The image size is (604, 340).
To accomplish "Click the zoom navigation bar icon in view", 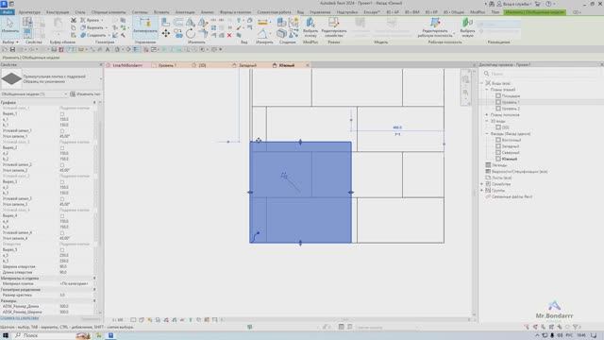I will point(465,93).
